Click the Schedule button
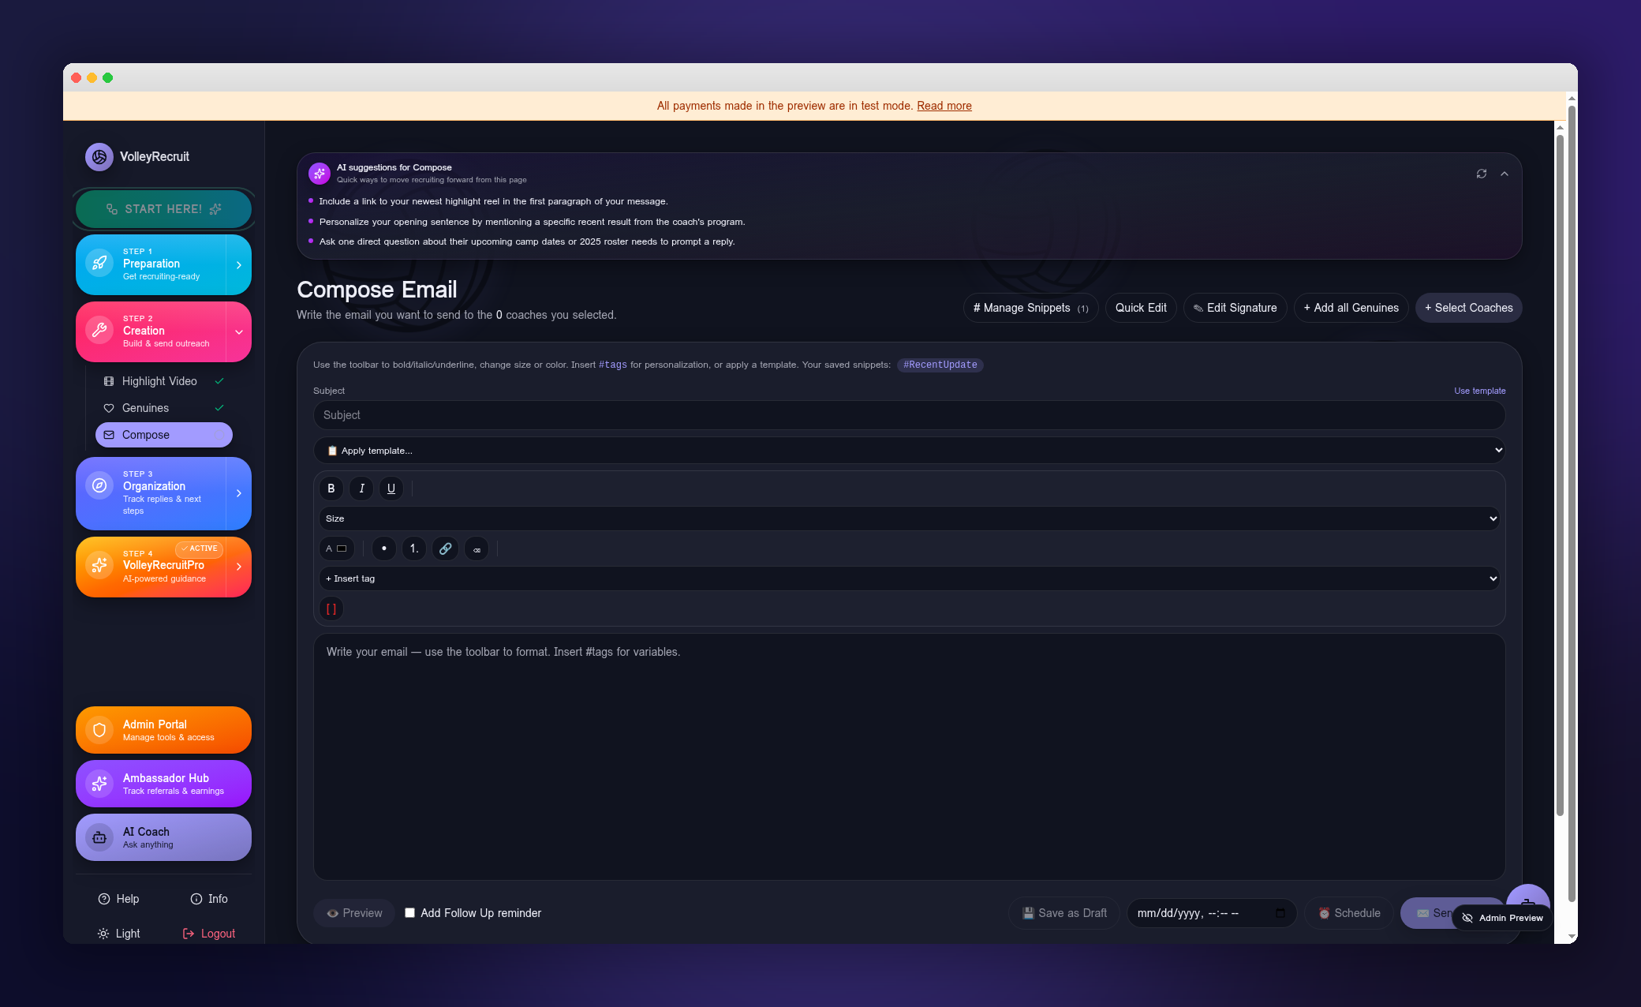This screenshot has height=1007, width=1641. tap(1349, 913)
